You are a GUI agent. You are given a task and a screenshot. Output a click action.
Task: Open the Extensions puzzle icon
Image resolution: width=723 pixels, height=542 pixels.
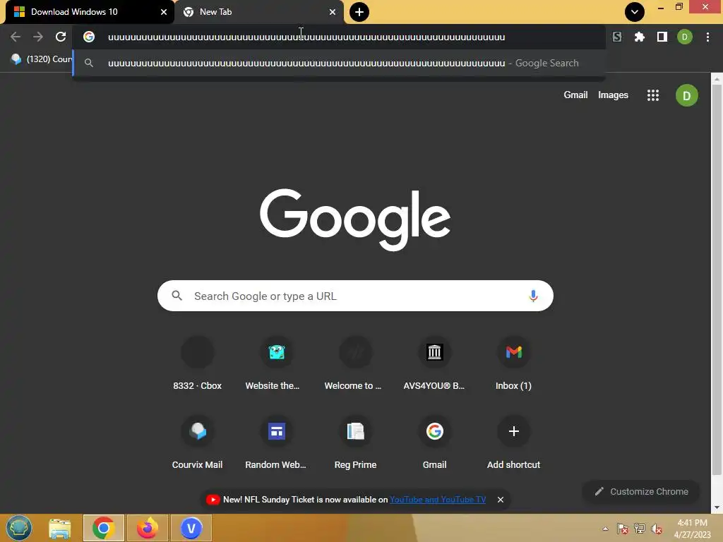(x=639, y=37)
